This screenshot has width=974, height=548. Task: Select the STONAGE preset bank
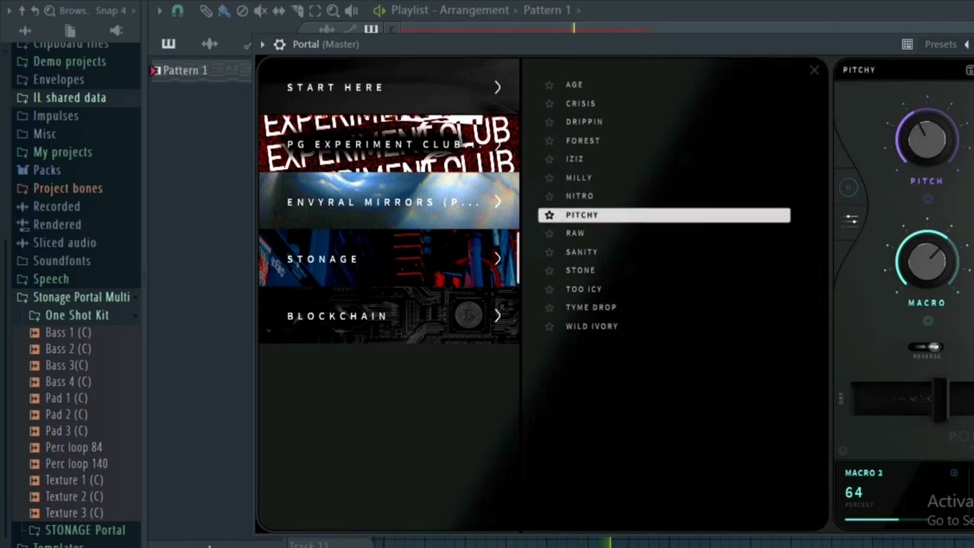pyautogui.click(x=389, y=259)
